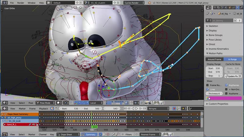
Task: Click the timeline Start frame field
Action: 70,108
